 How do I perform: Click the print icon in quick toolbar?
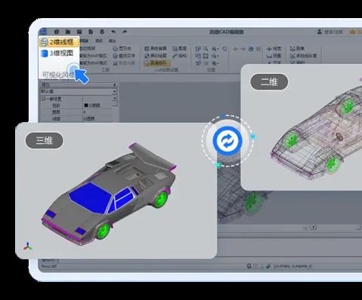102,32
